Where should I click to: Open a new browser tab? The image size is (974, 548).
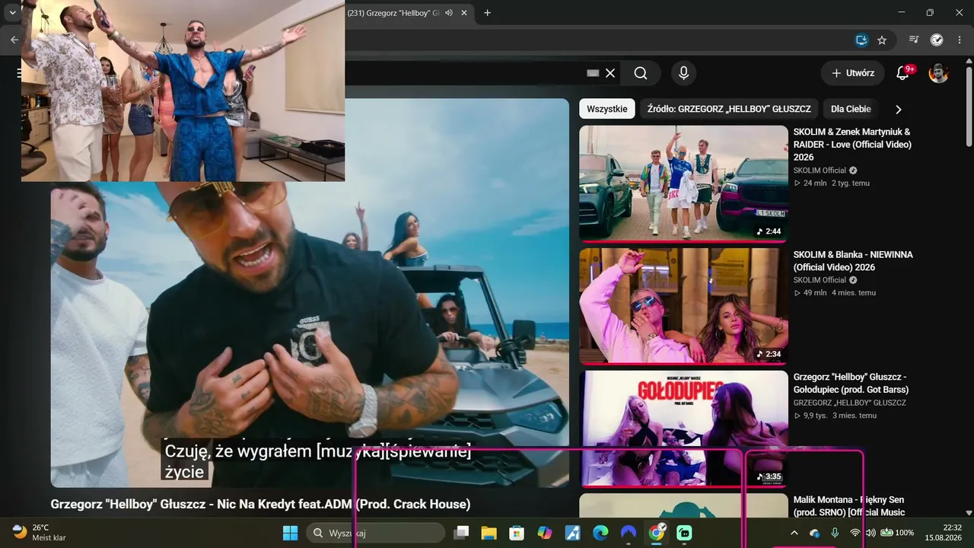tap(488, 13)
